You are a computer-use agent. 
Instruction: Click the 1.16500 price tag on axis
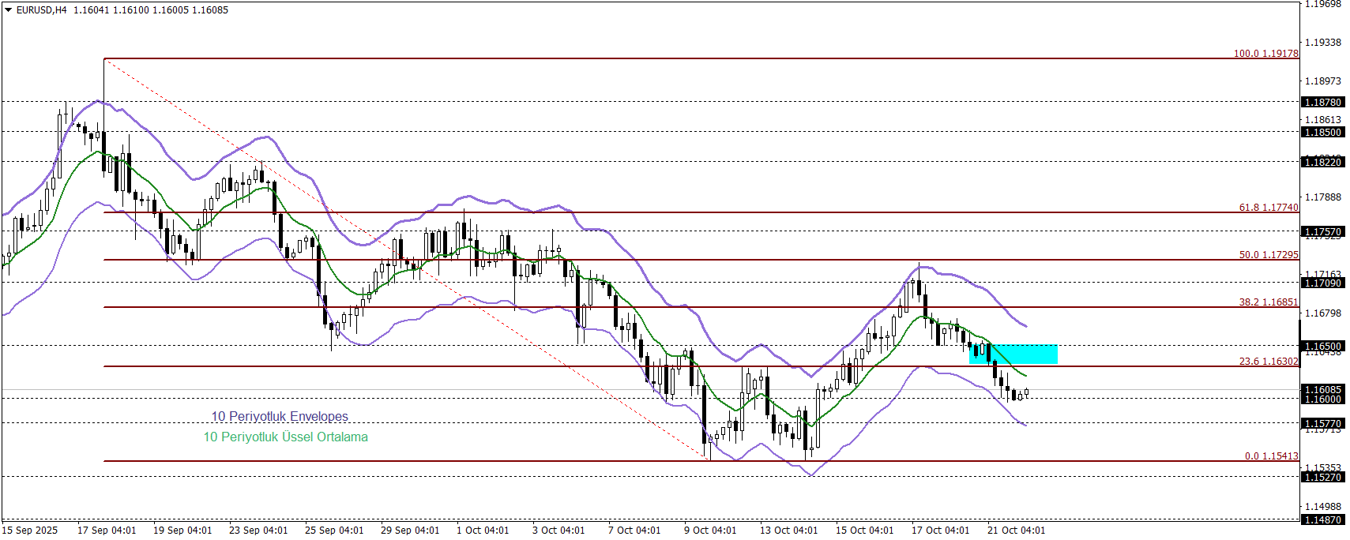(1322, 347)
